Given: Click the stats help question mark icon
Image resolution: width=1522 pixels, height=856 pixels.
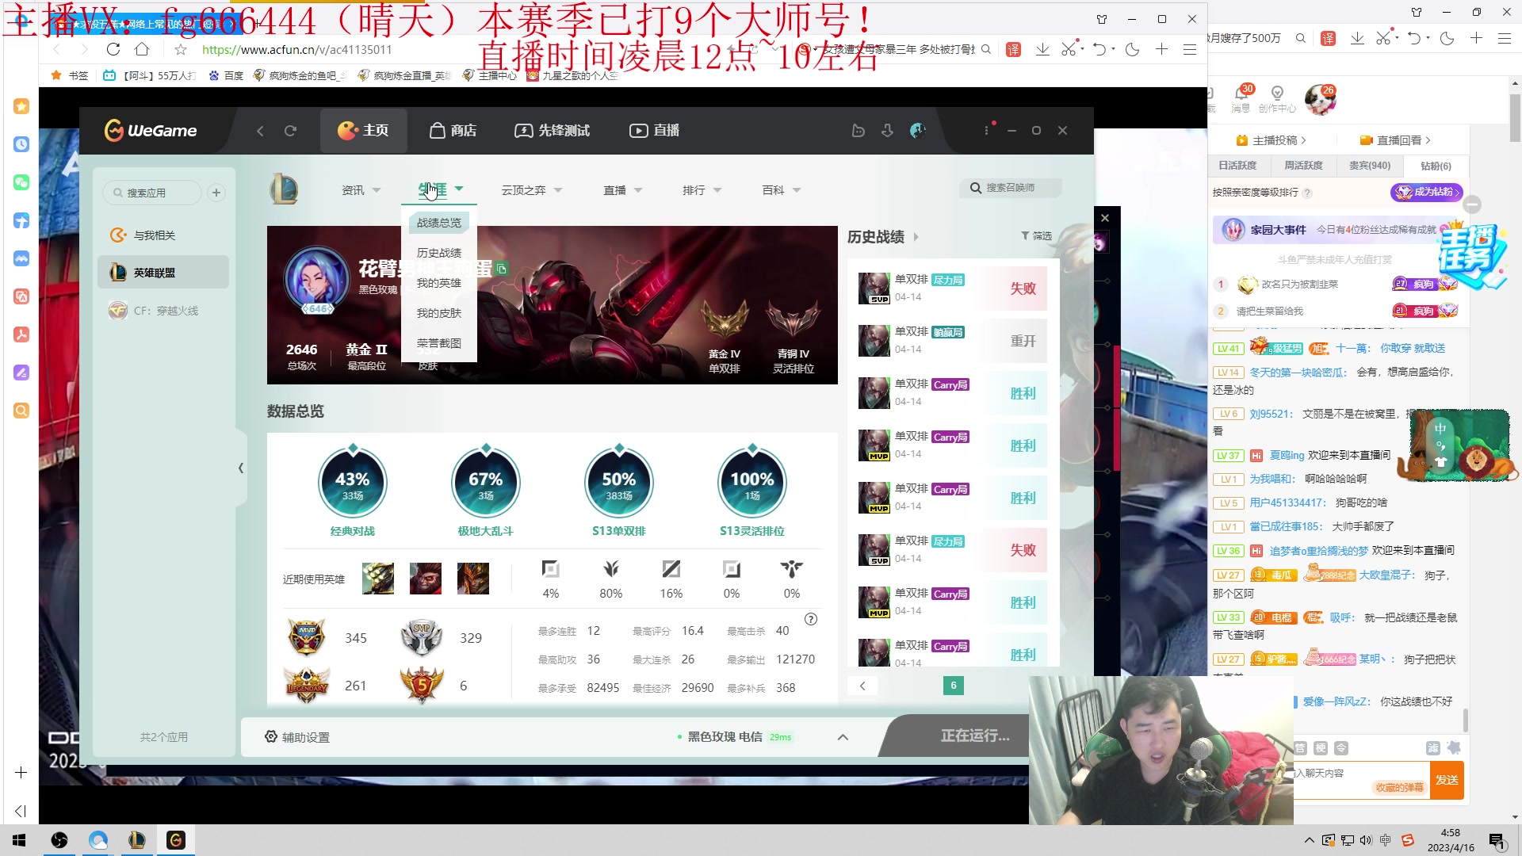Looking at the screenshot, I should pos(810,619).
